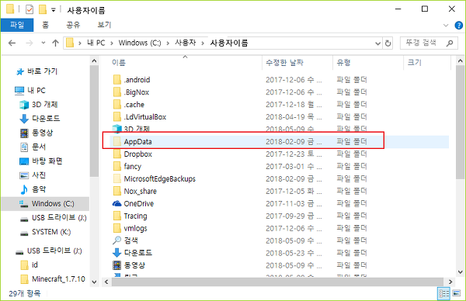The image size is (466, 301).
Task: Open the address bar history dropdown
Action: click(377, 43)
